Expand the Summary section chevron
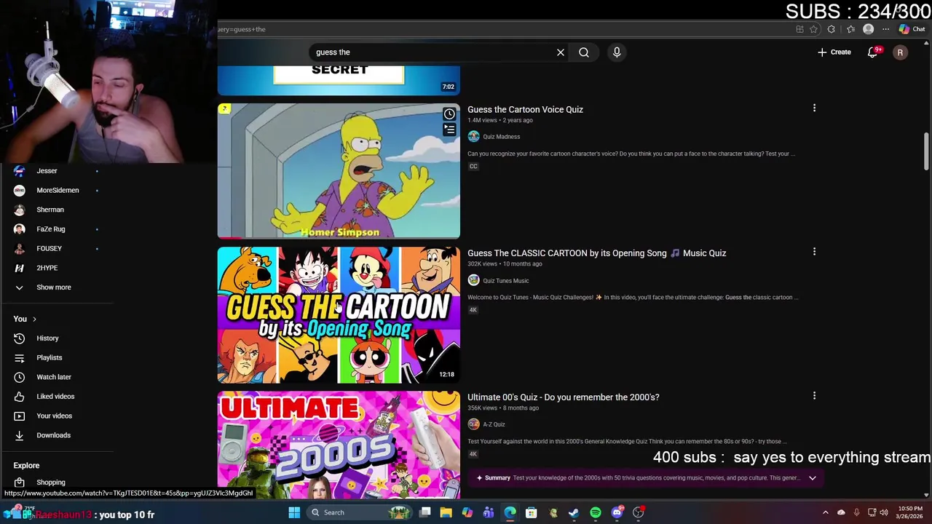932x524 pixels. click(813, 478)
